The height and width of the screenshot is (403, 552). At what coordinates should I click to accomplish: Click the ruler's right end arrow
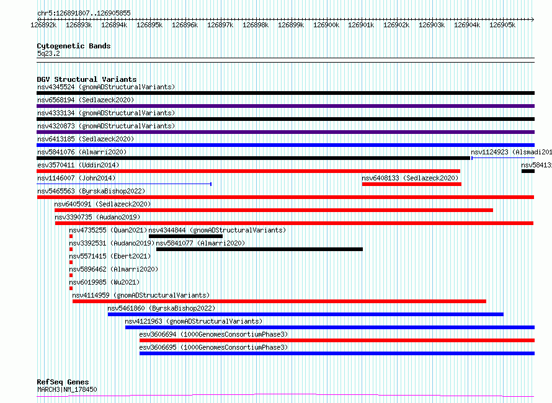(x=533, y=19)
